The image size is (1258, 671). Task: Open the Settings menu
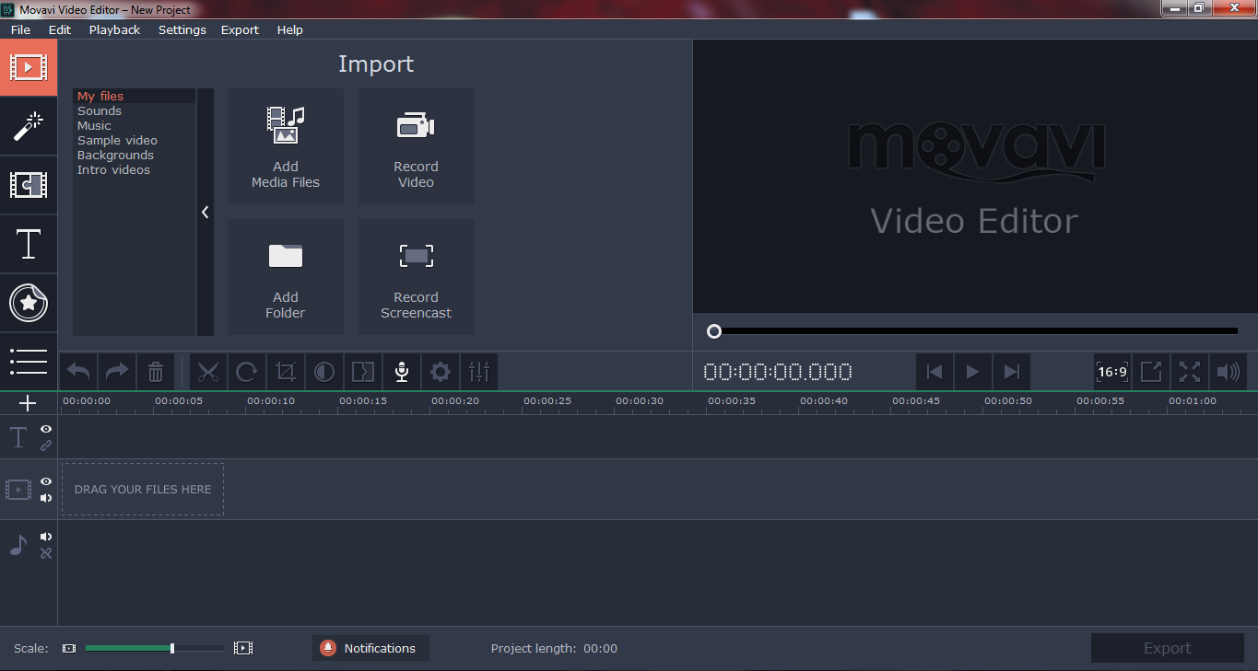click(x=182, y=29)
